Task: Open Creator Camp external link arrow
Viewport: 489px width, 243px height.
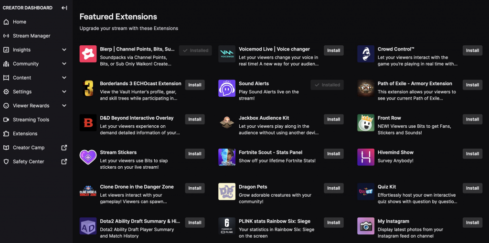Action: 64,148
